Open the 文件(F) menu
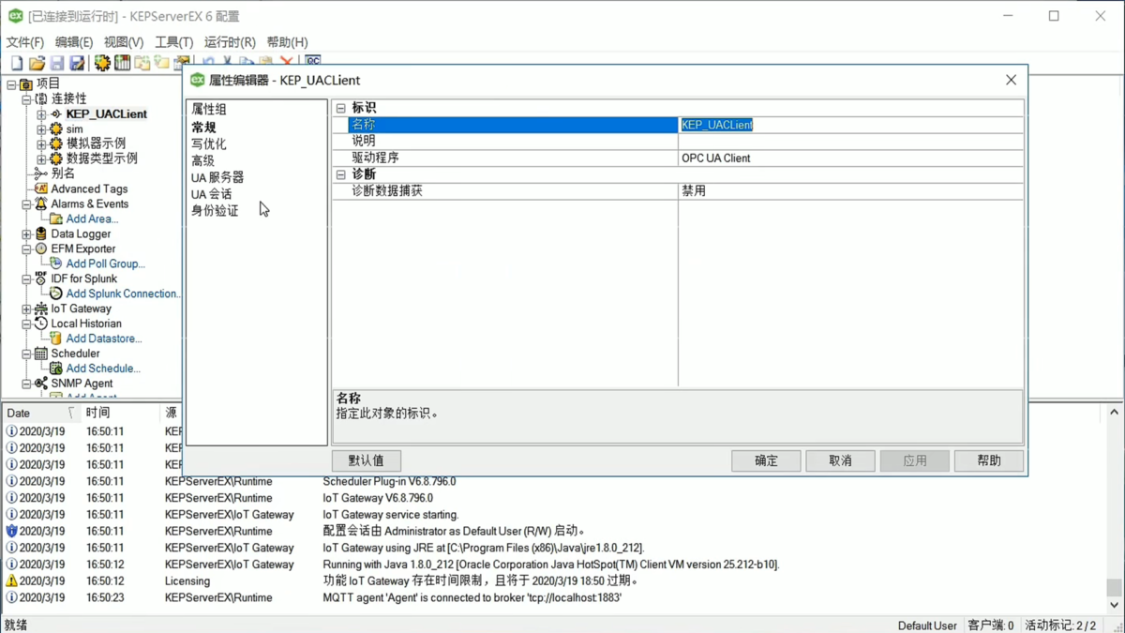Viewport: 1125px width, 633px height. click(25, 42)
